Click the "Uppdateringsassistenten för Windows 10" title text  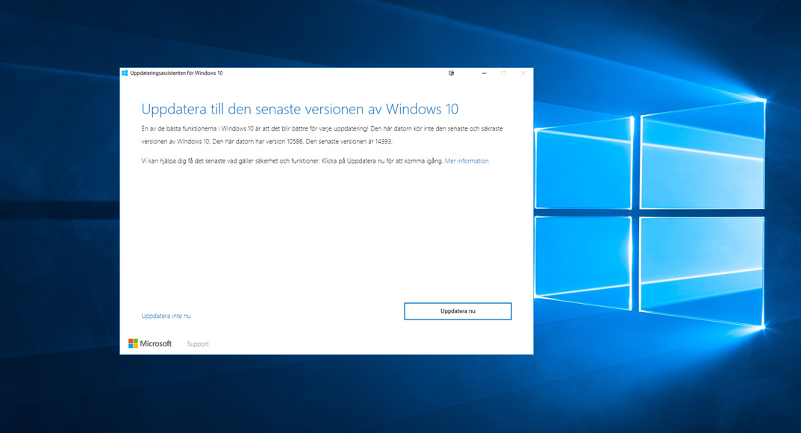click(176, 73)
